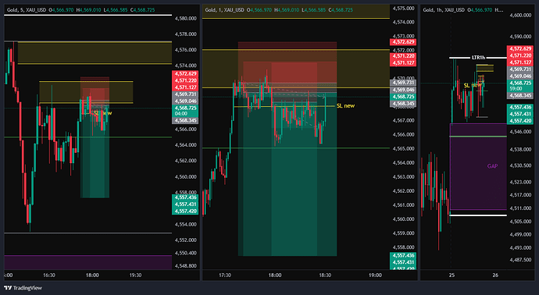Click the SL new label on the 1-minute chart
The width and height of the screenshot is (539, 295).
[345, 106]
